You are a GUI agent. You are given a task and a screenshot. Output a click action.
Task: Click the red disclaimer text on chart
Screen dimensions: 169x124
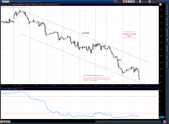tap(97, 79)
